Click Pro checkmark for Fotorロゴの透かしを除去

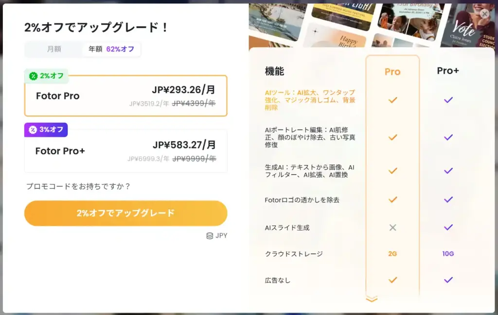393,199
